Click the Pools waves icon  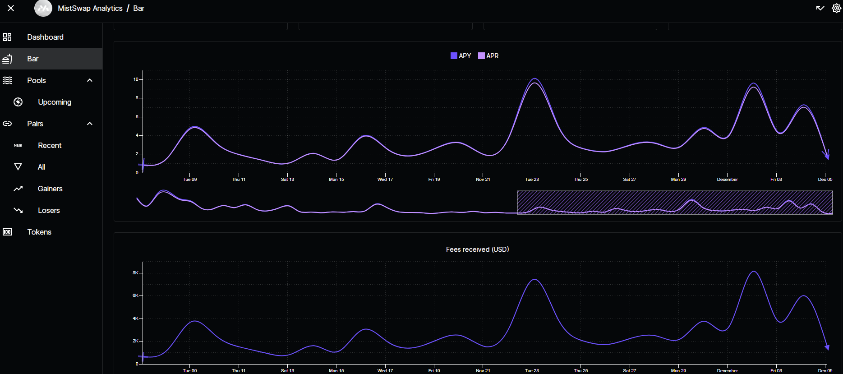tap(7, 80)
